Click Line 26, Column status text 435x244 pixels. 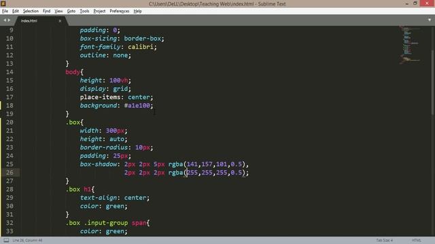pyautogui.click(x=27, y=240)
